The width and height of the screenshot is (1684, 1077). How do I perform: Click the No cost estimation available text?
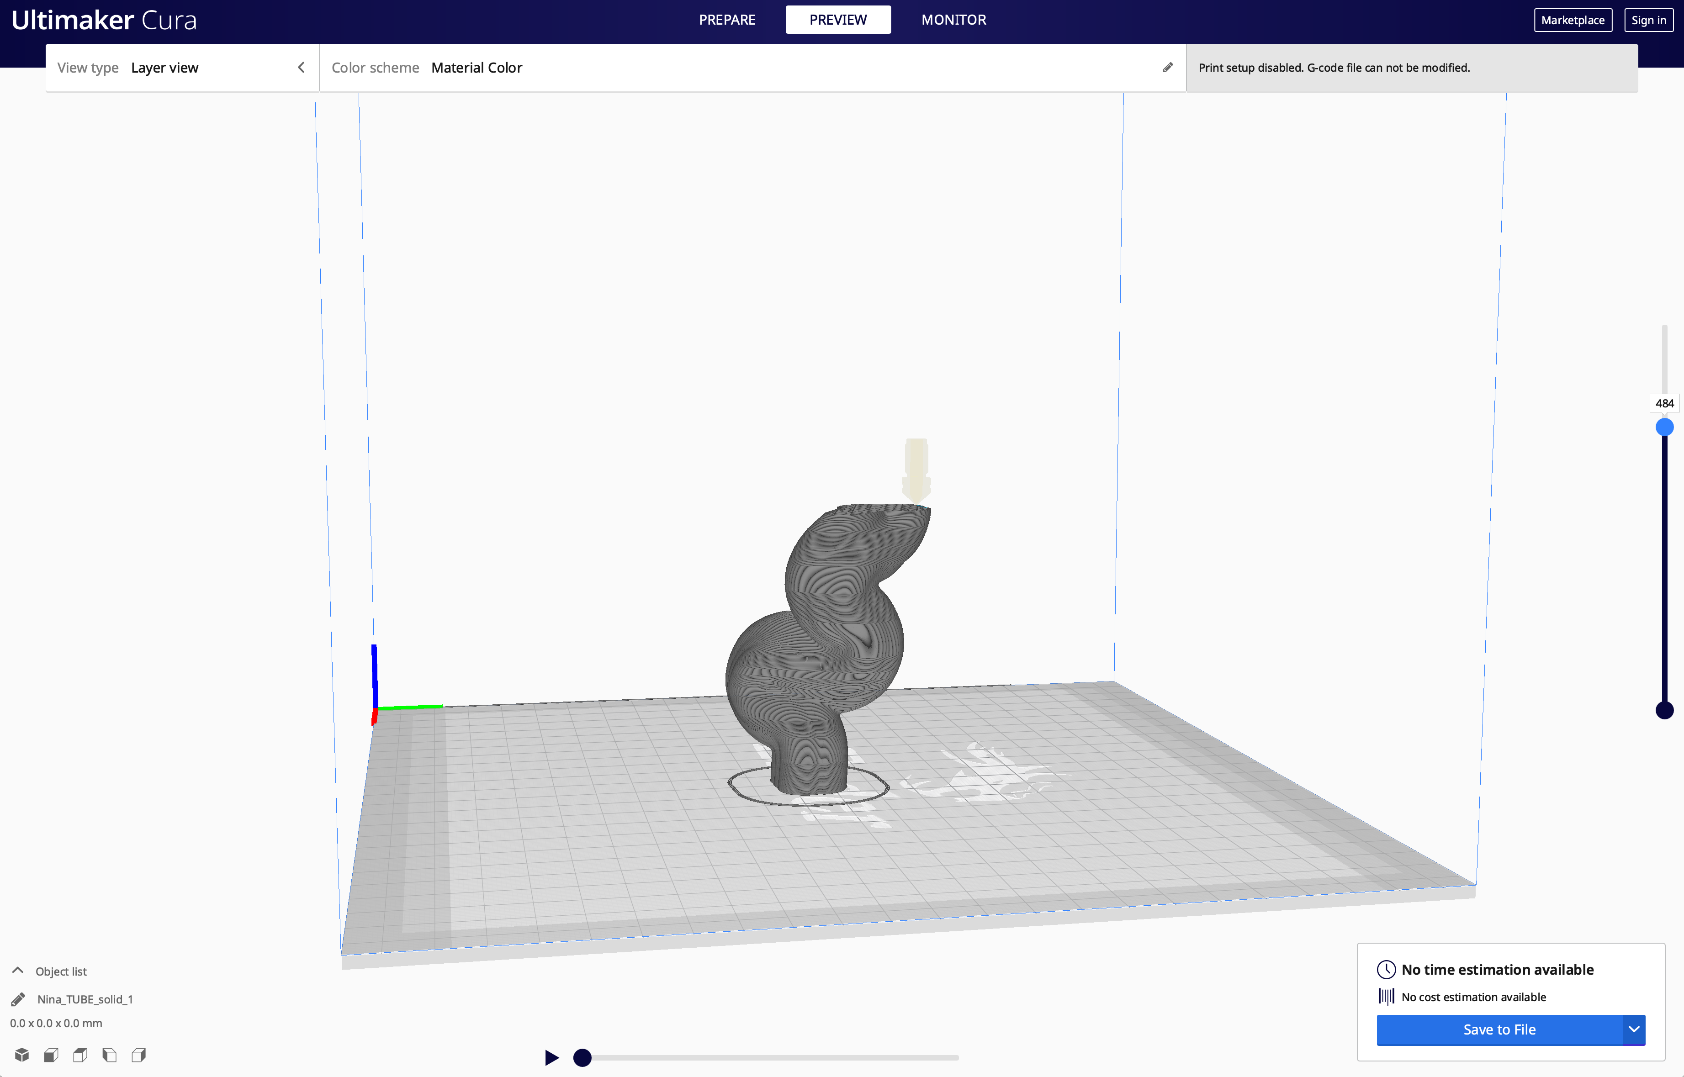[1473, 997]
